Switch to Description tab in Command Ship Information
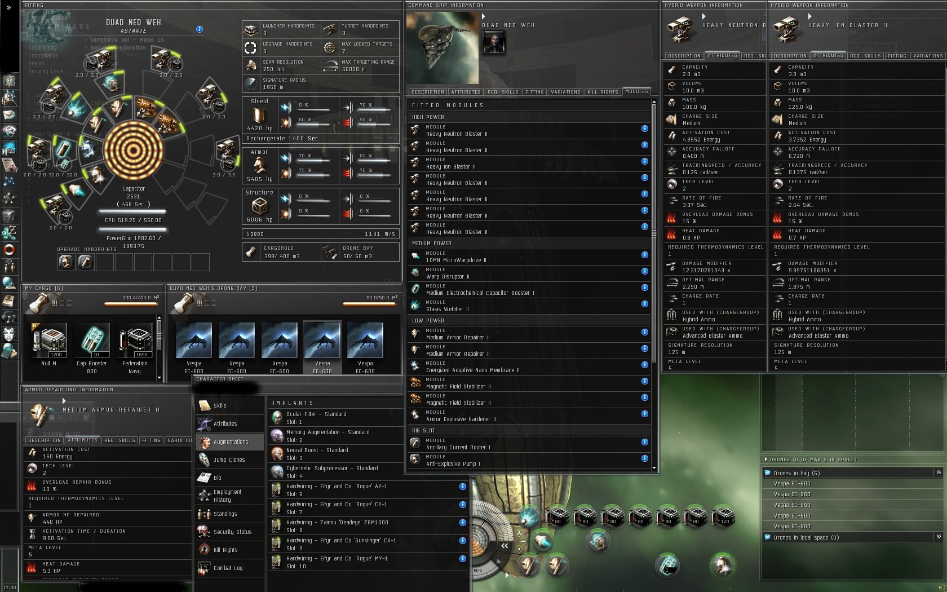This screenshot has width=947, height=592. click(428, 92)
